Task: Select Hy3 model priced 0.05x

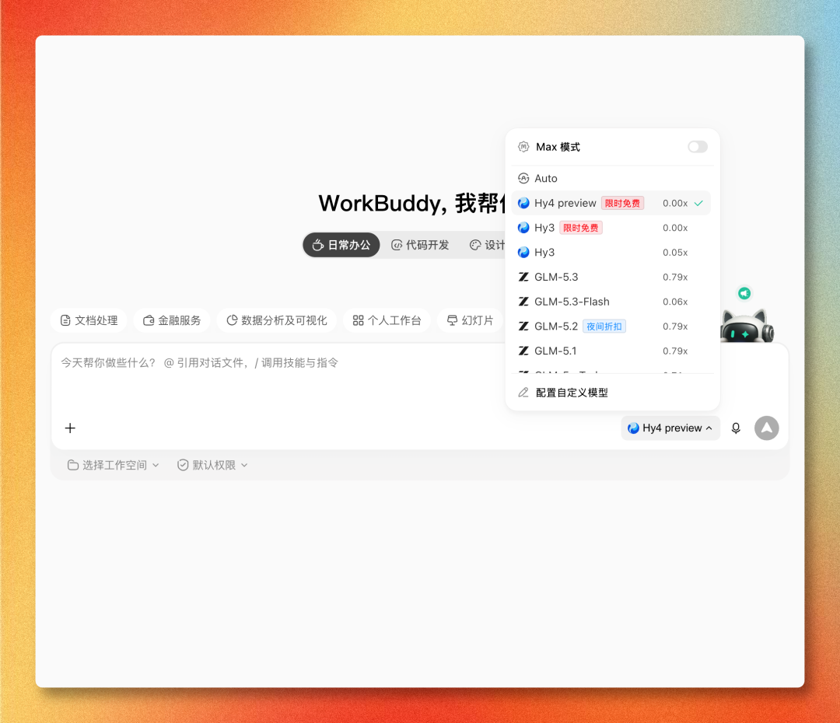Action: (611, 252)
